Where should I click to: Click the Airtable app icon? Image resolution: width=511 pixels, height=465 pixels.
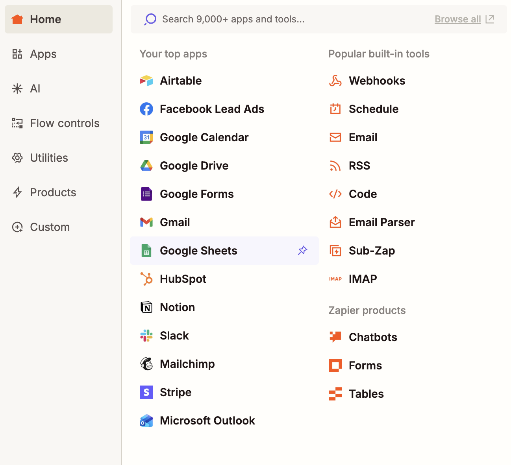click(146, 81)
